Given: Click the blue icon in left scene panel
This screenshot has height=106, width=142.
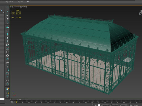Looking at the screenshot, I should click(1, 10).
